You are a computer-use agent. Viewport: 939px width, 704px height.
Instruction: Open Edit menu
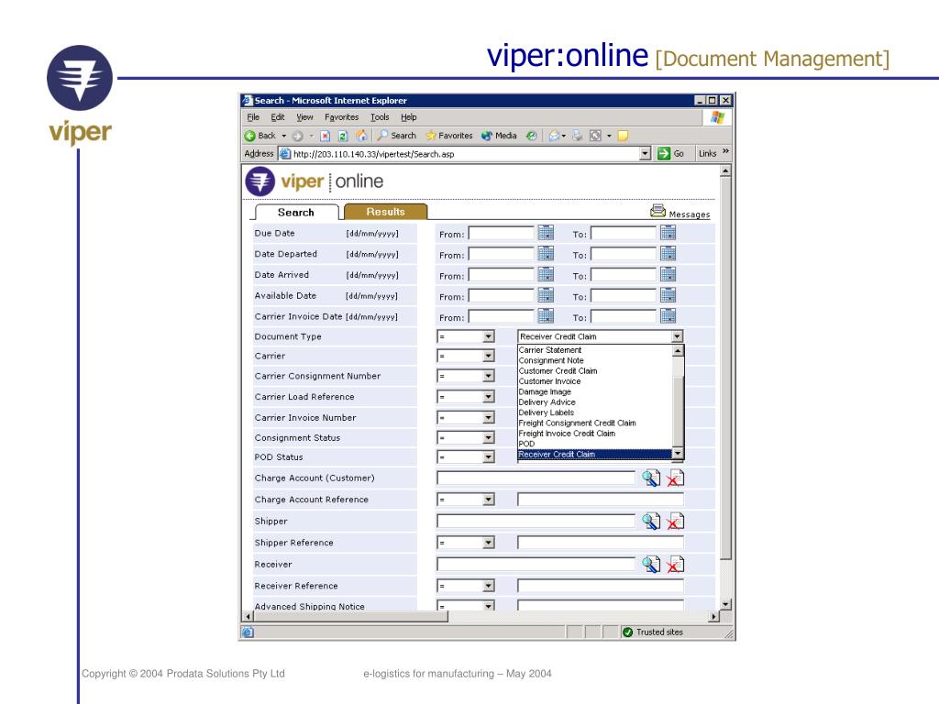278,117
